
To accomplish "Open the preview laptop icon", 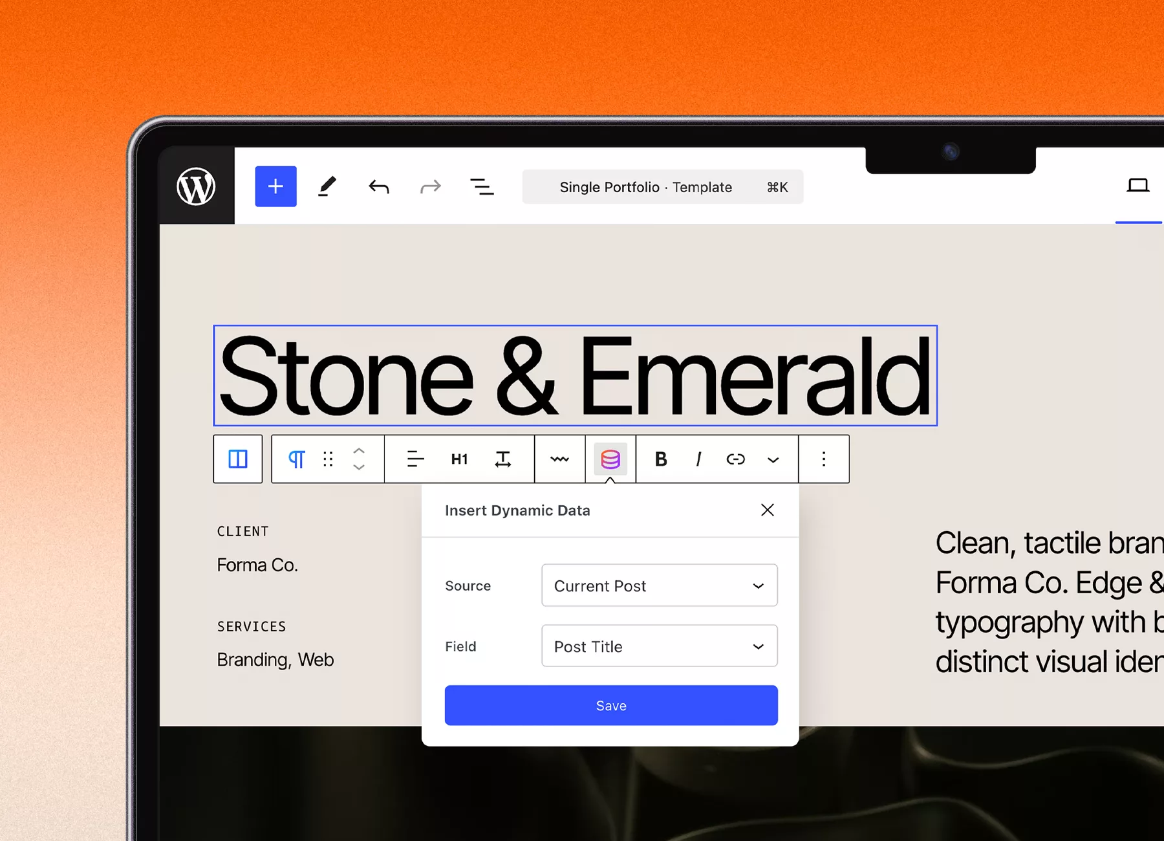I will coord(1139,186).
